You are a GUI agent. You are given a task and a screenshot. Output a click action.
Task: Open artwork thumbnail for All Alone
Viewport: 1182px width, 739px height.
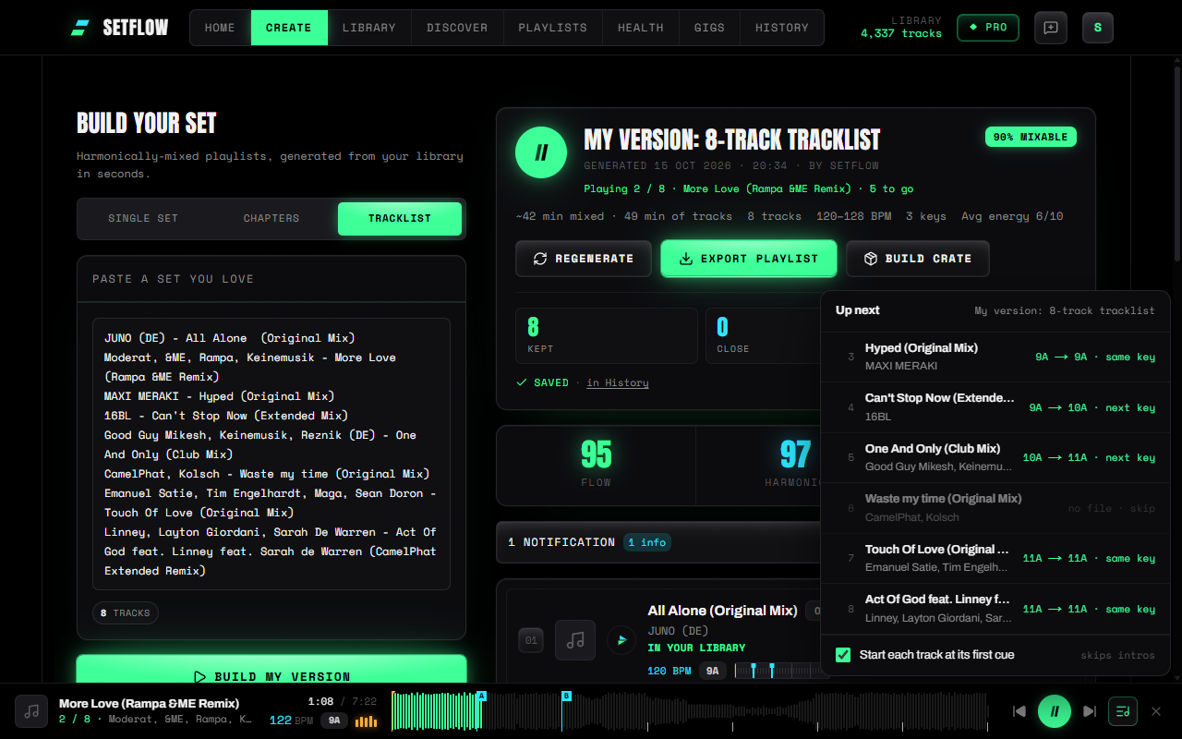(x=575, y=639)
